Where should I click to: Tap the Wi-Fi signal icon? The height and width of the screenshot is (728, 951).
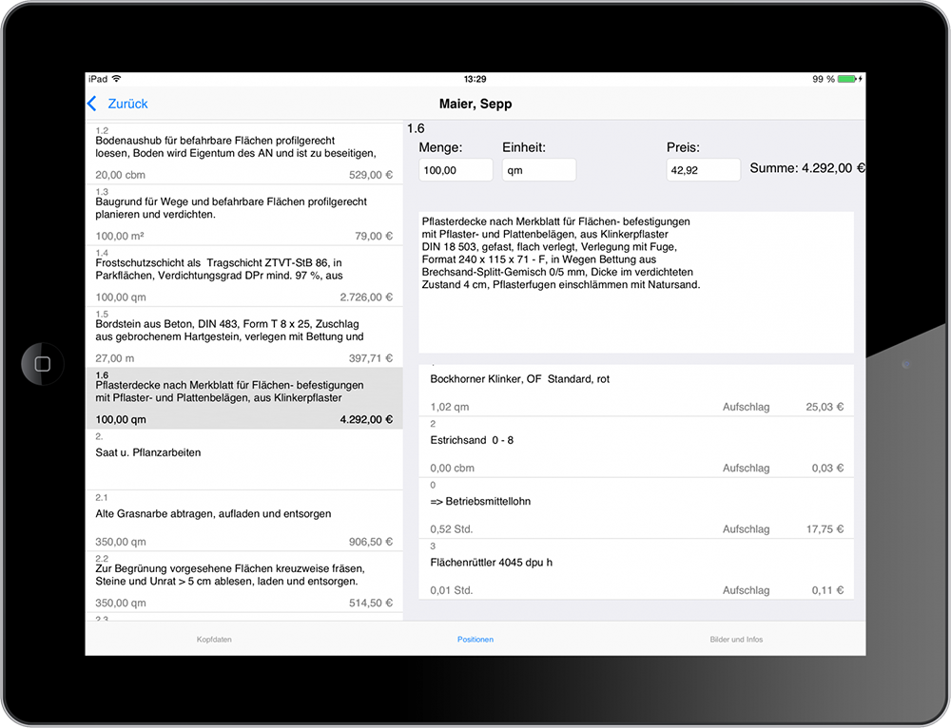click(117, 79)
